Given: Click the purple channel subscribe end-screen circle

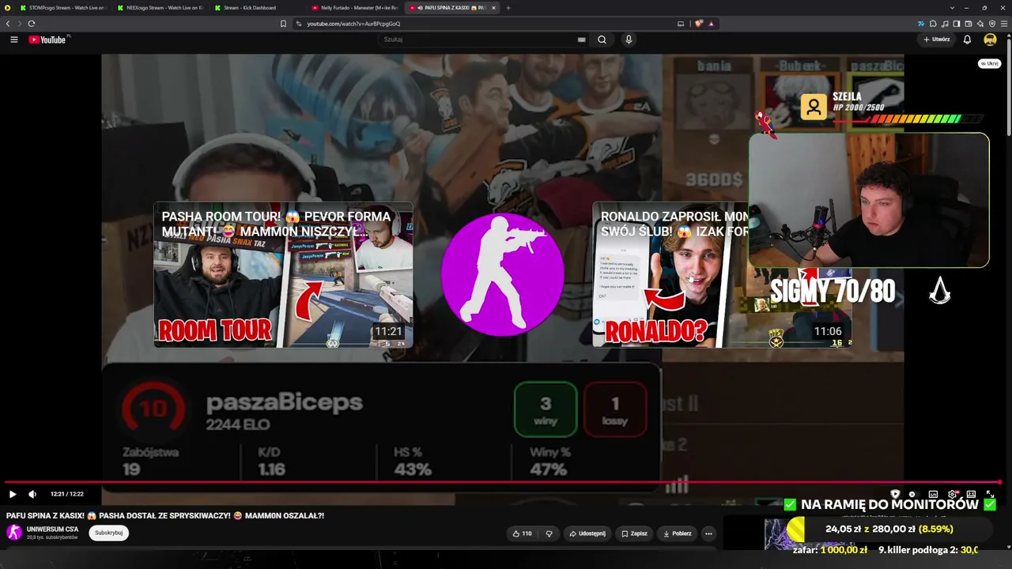Looking at the screenshot, I should tap(503, 274).
